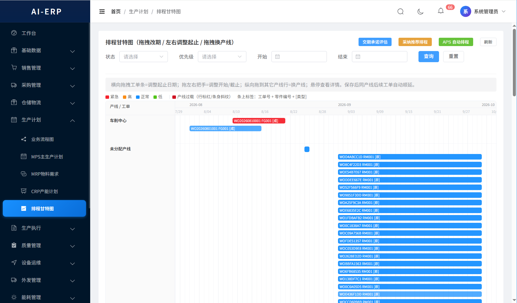
Task: Click the 生产计划 calendar icon
Action: 14,120
